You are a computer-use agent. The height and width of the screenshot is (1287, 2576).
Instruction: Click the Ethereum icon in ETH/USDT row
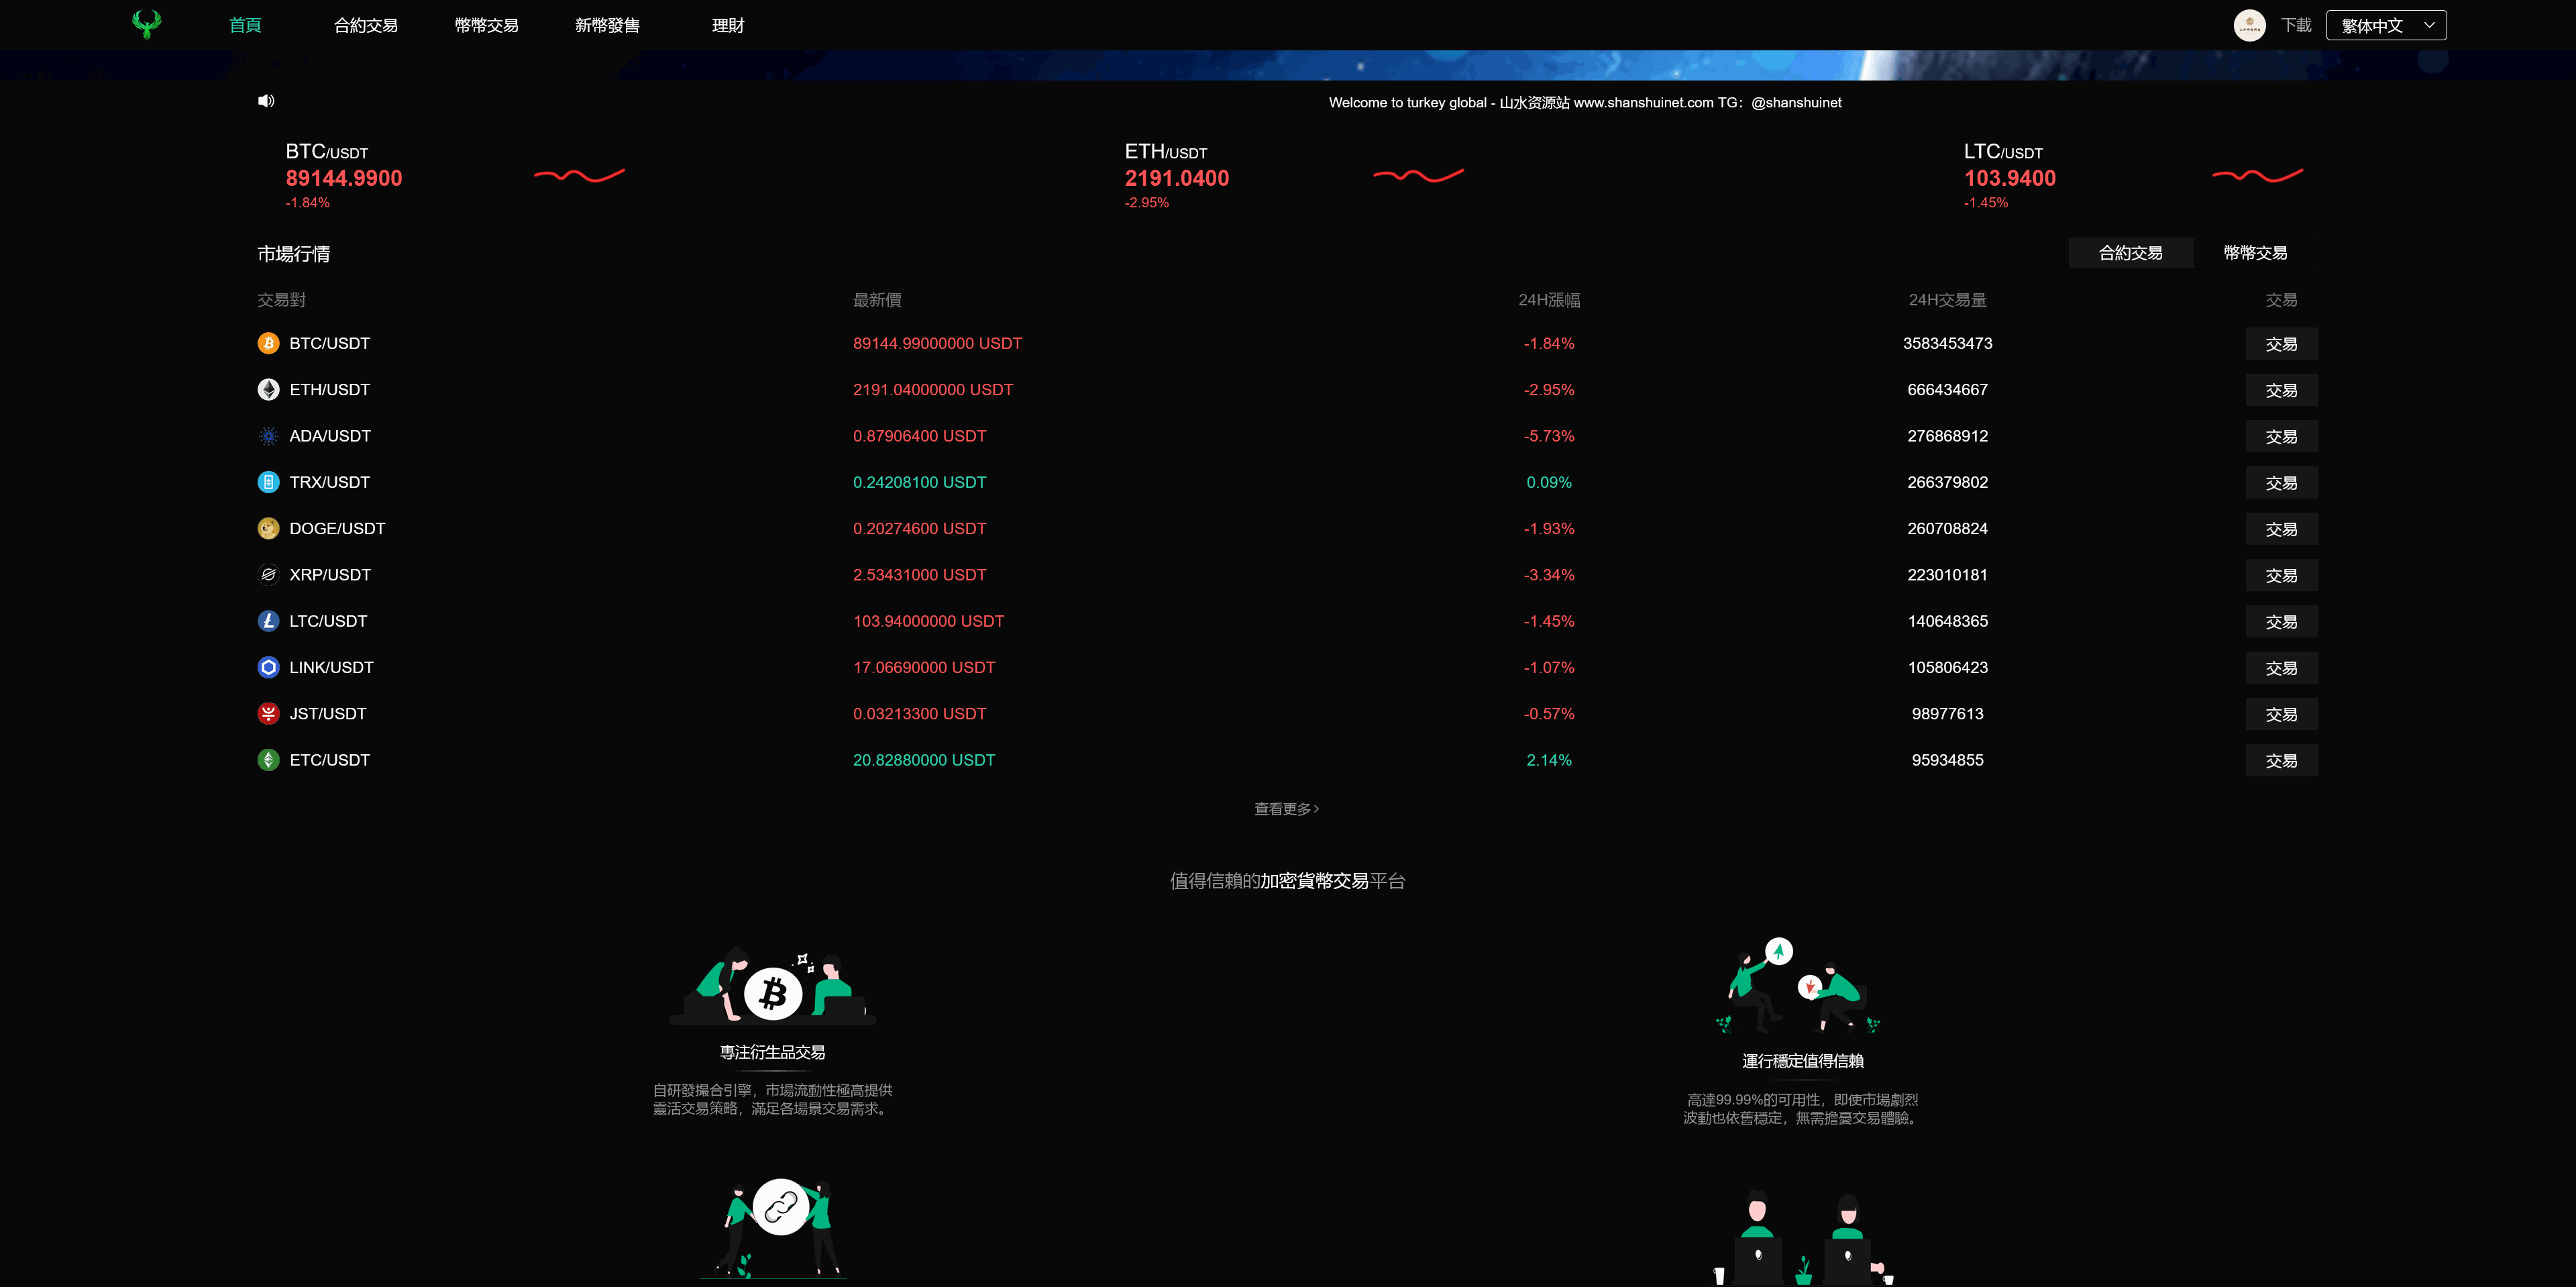(268, 390)
